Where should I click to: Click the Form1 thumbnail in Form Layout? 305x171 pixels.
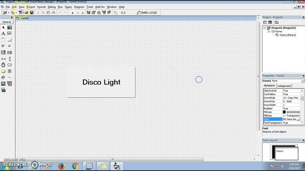pyautogui.click(x=287, y=153)
